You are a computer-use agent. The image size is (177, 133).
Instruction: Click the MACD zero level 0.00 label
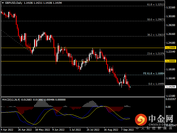coord(168,107)
